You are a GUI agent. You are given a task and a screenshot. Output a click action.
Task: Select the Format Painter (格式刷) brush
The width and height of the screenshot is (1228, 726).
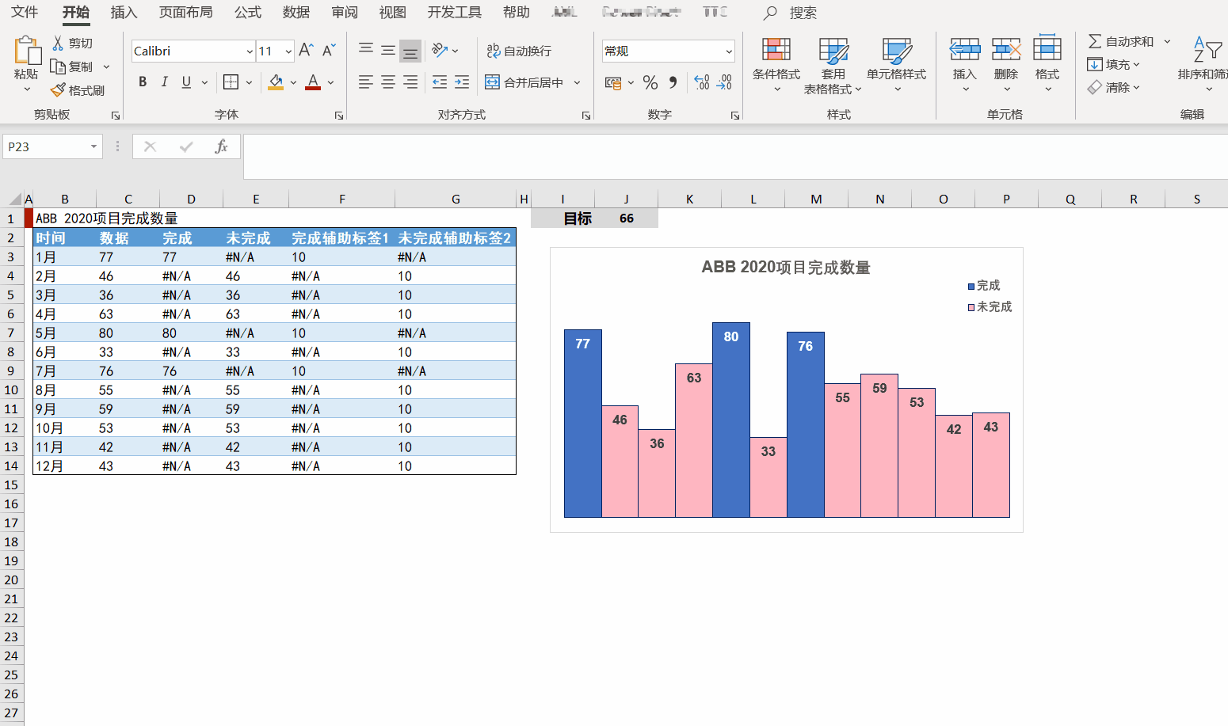coord(58,90)
